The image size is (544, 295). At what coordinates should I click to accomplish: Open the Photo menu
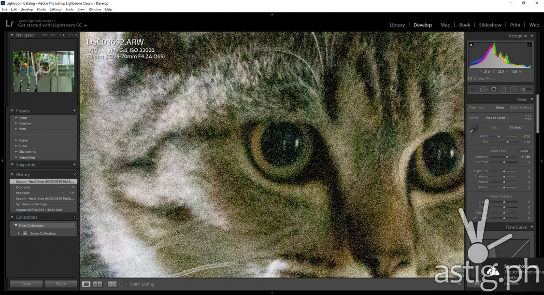41,9
